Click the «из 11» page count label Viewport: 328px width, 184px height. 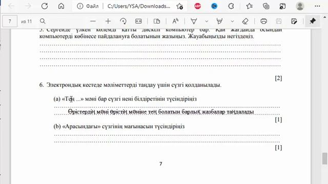[x=26, y=21]
